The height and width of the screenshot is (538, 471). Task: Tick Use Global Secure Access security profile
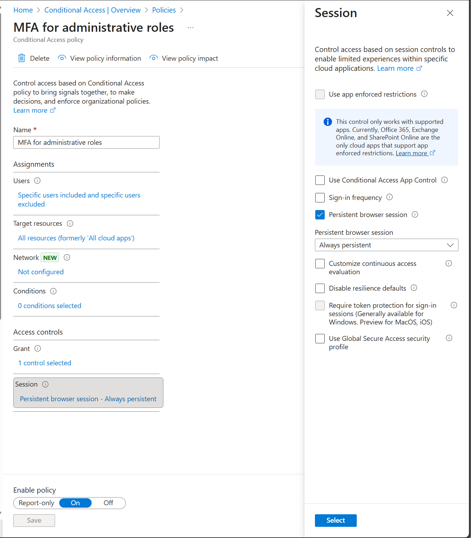tap(320, 338)
